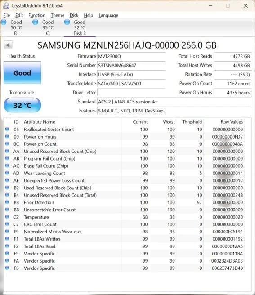Click the Good health status button
255x295 pixels.
(x=22, y=73)
